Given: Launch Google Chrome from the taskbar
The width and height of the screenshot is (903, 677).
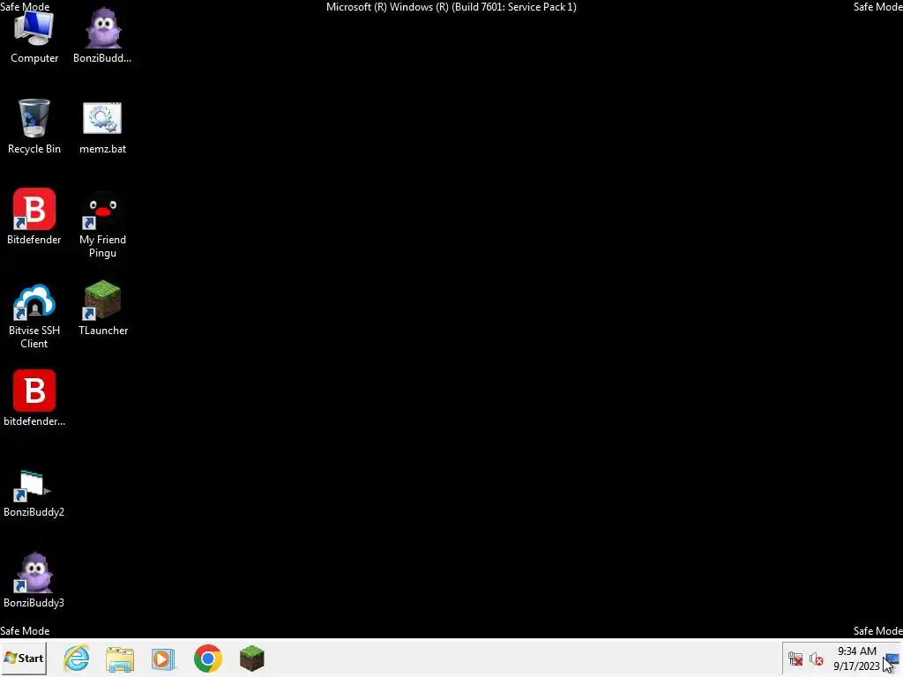Looking at the screenshot, I should 208,658.
